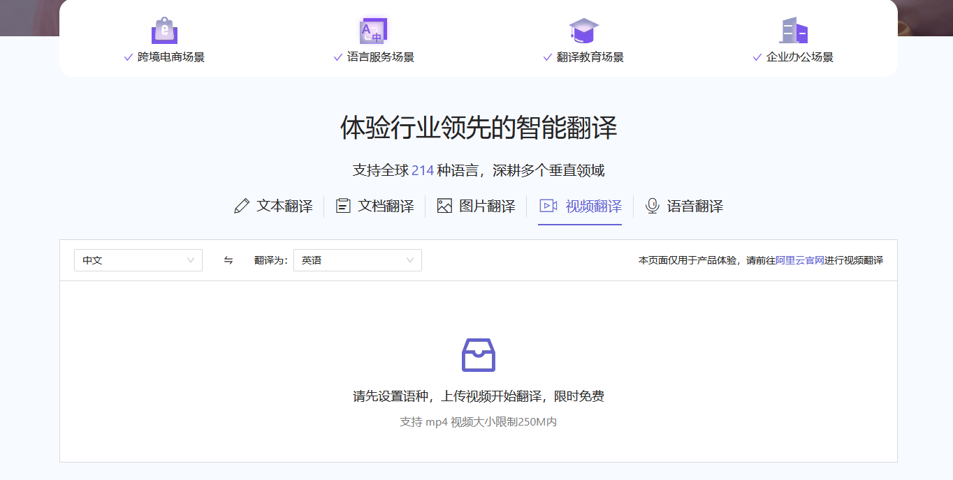Image resolution: width=953 pixels, height=480 pixels.
Task: Open the 阿里云官网 link
Action: pyautogui.click(x=800, y=260)
